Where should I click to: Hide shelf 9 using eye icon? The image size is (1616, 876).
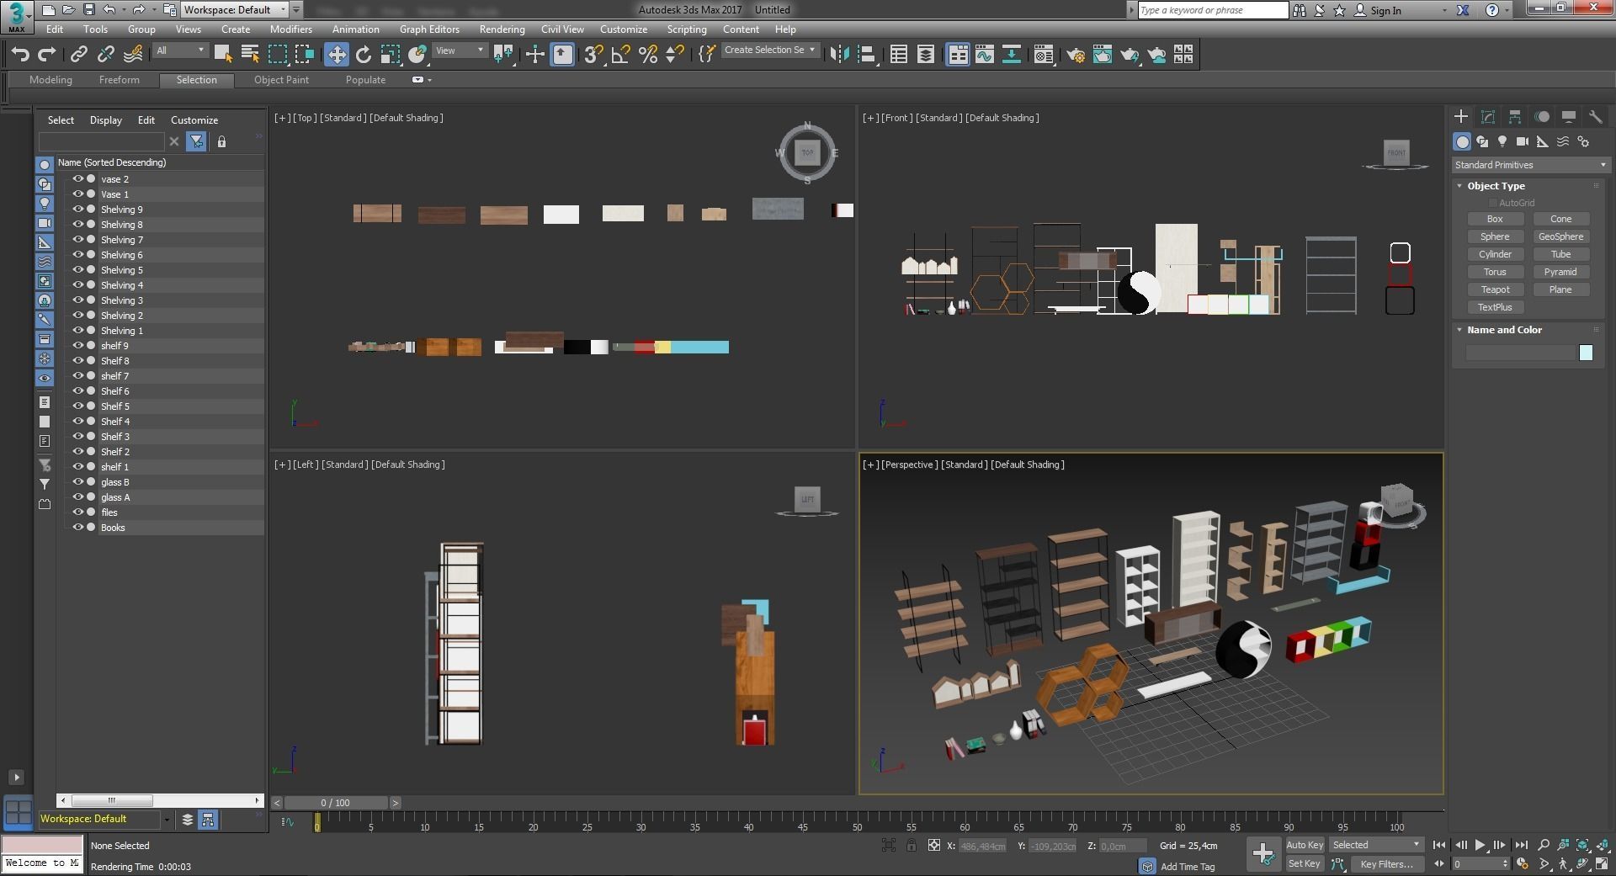pos(77,346)
